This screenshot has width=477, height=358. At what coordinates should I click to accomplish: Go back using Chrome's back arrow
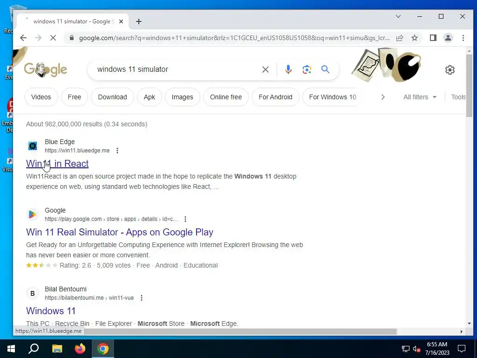(x=23, y=38)
